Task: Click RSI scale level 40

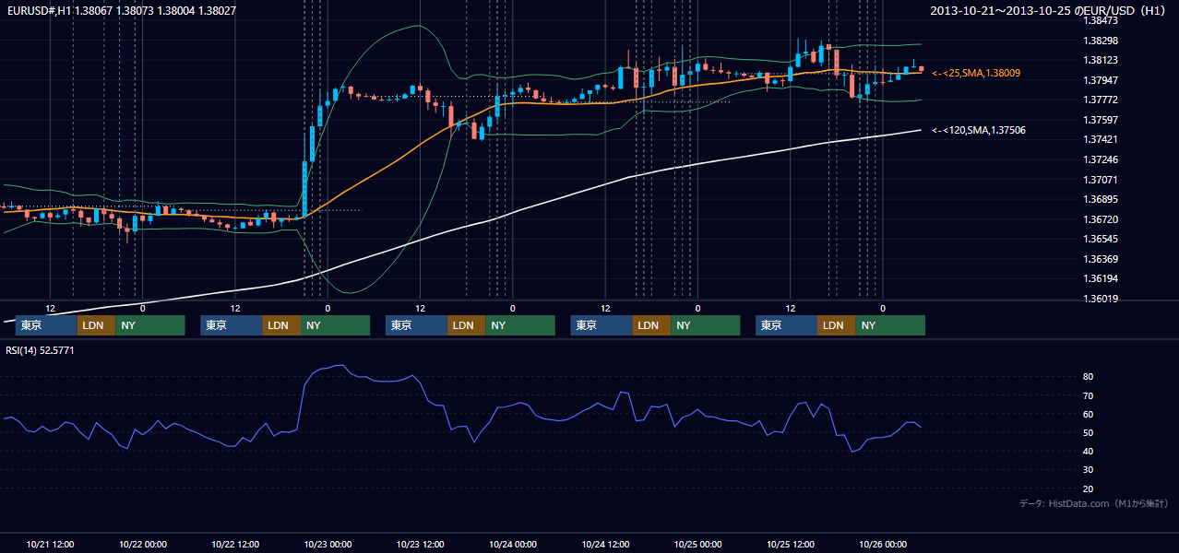Action: click(1089, 451)
